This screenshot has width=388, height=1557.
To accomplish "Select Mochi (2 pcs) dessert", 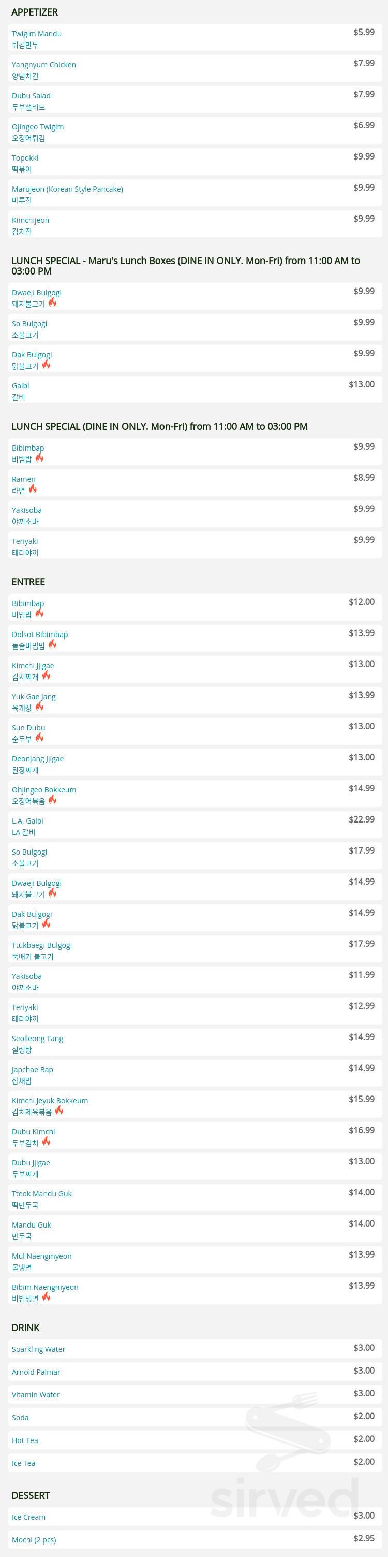I will pos(195,1539).
